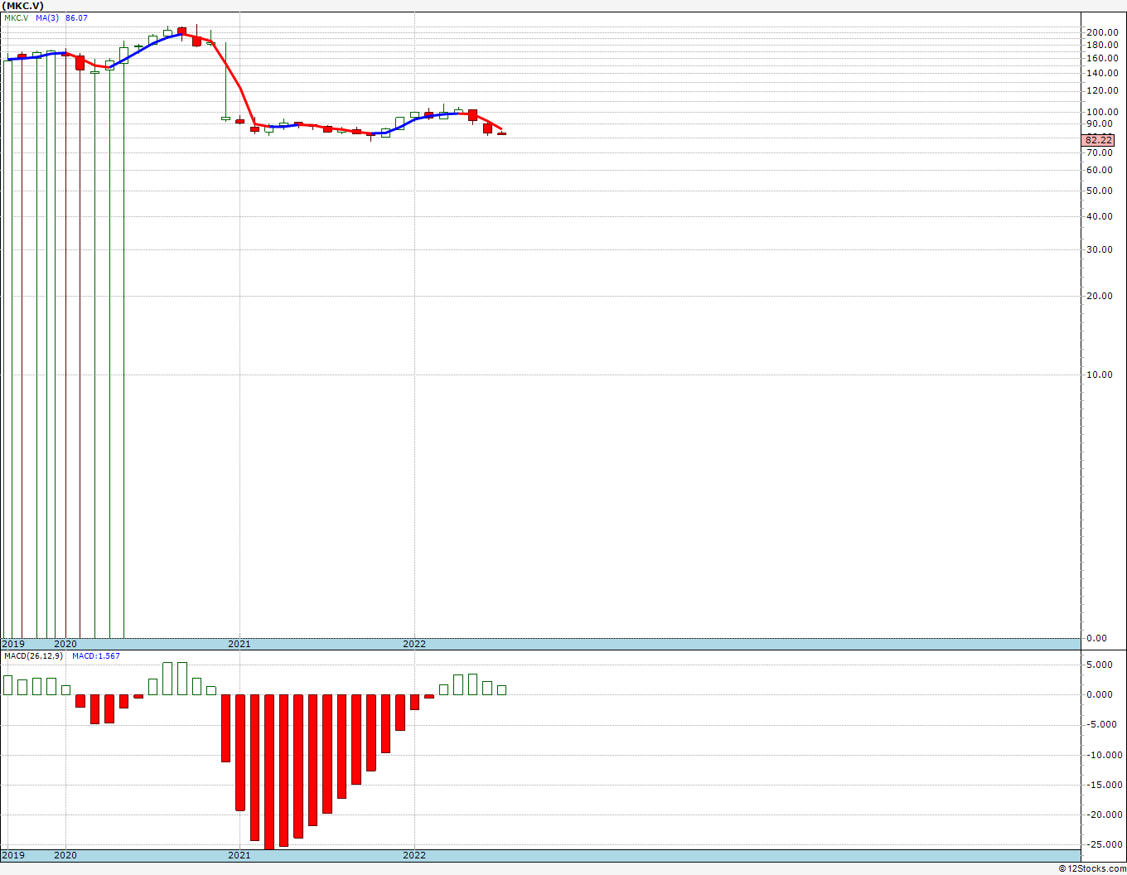Select the 86.07 moving average value
The width and height of the screenshot is (1127, 875).
(76, 17)
